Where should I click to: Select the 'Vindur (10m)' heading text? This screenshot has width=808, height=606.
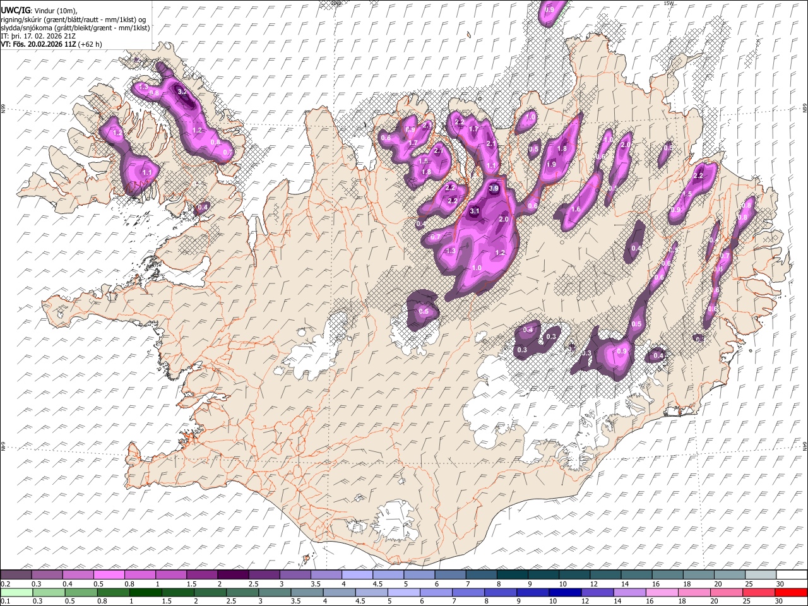[x=56, y=11]
